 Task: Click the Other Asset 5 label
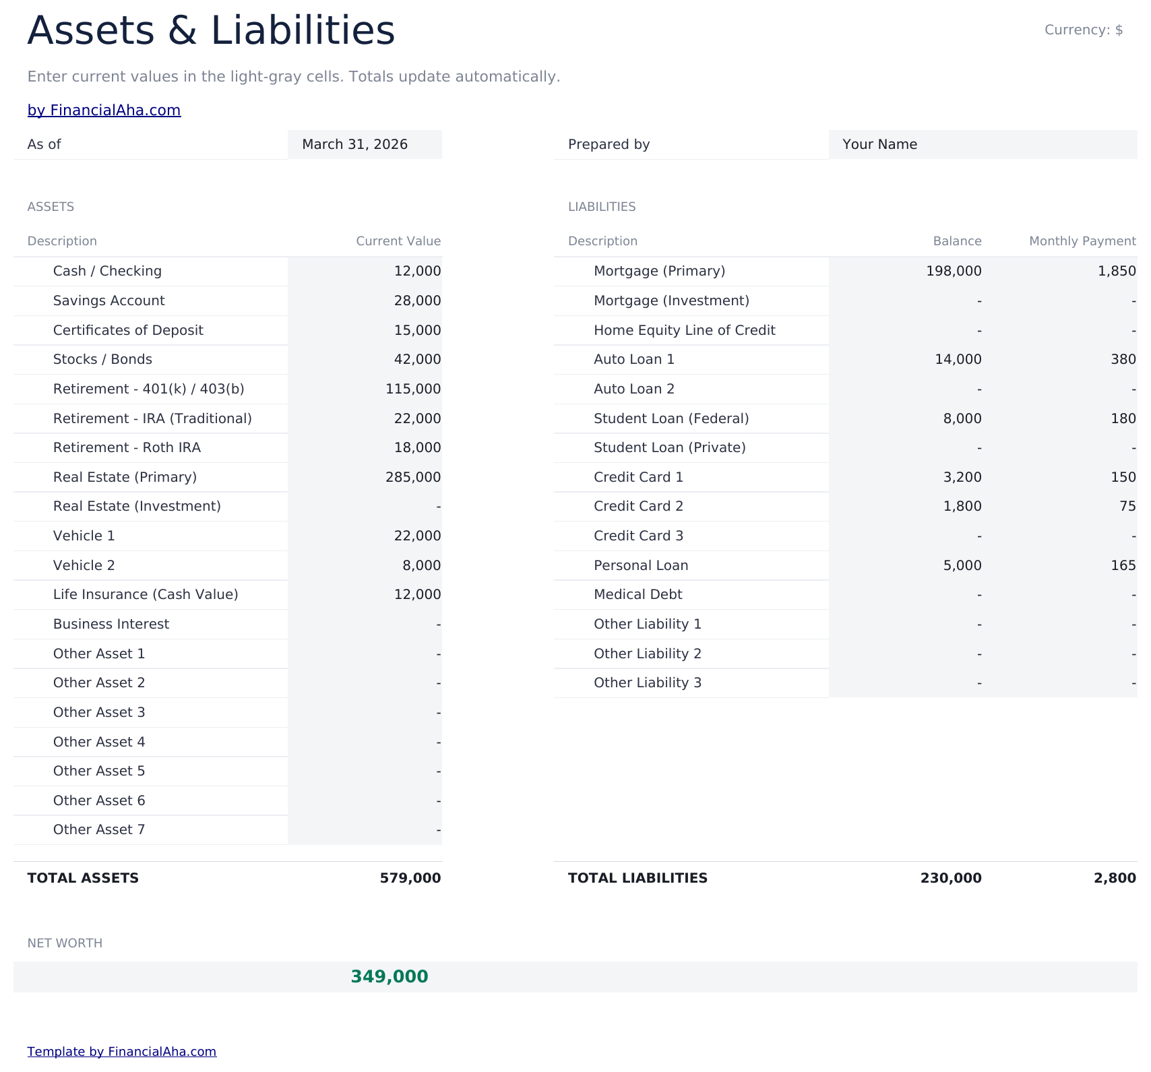tap(99, 771)
